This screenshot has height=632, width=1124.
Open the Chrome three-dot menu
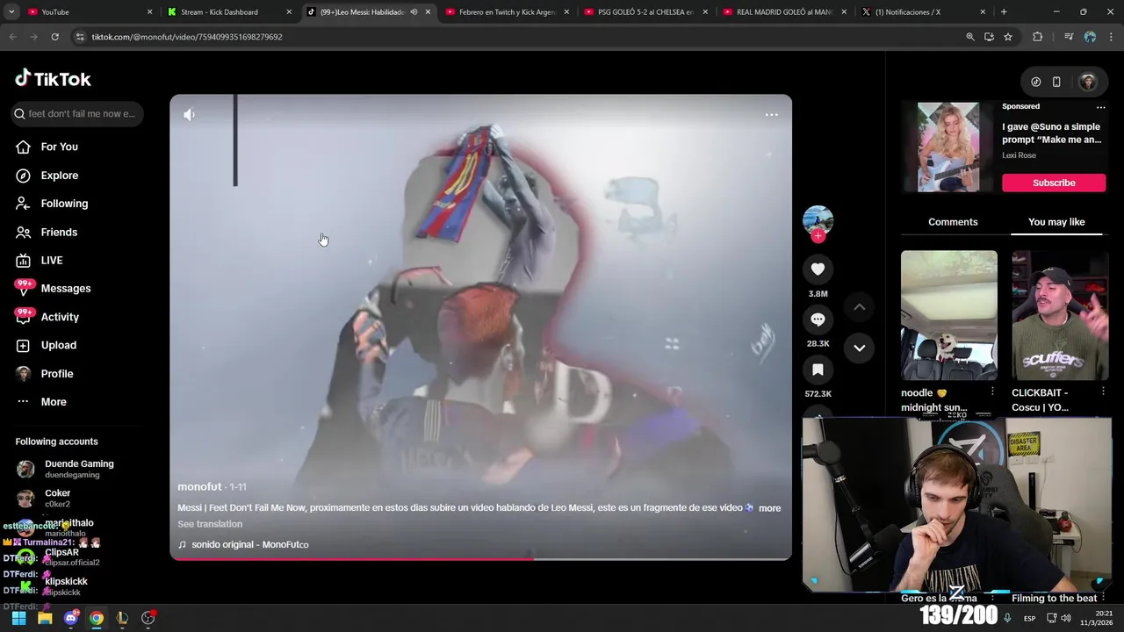click(x=1112, y=37)
